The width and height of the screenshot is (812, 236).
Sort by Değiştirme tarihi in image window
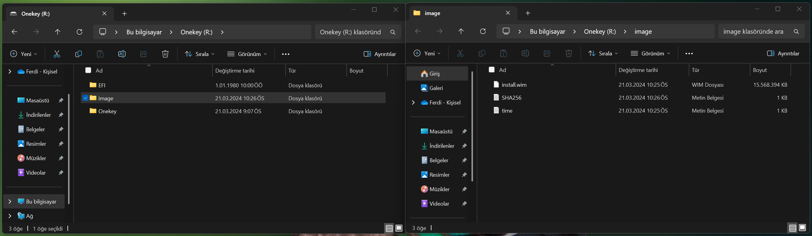[638, 70]
